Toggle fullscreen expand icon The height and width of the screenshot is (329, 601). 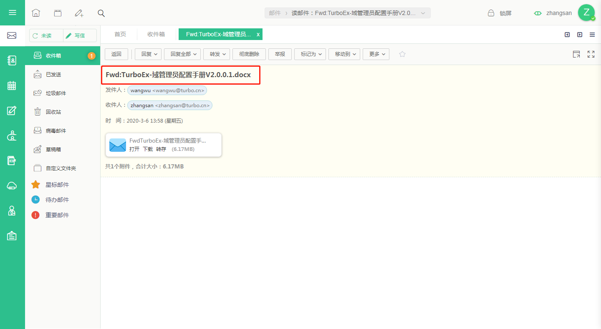click(x=591, y=54)
